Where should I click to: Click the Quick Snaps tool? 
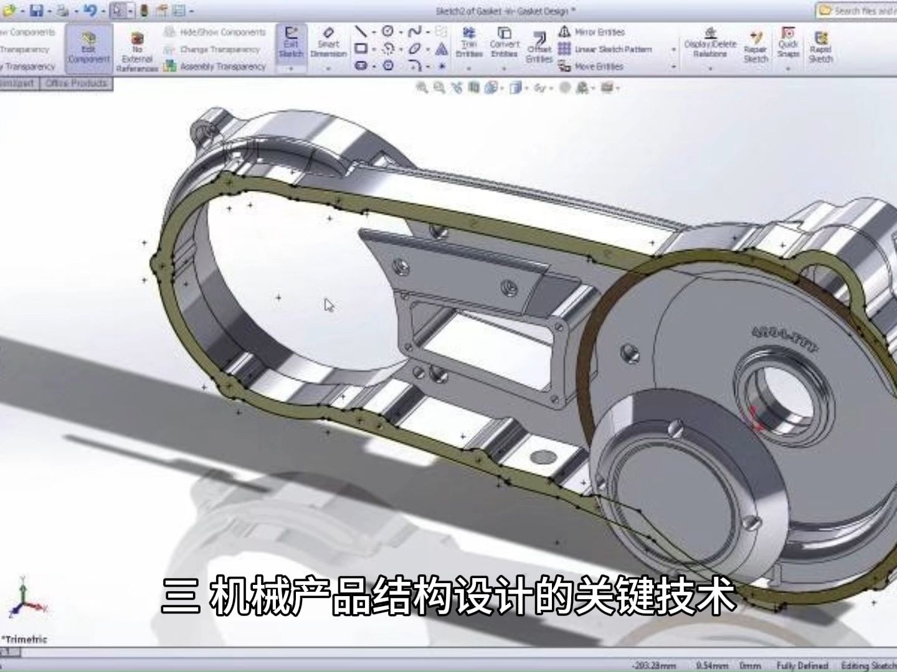coord(788,42)
